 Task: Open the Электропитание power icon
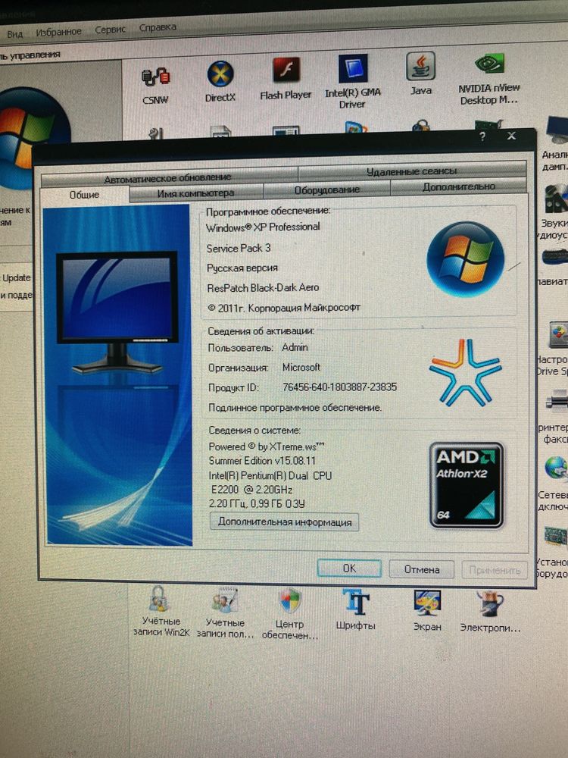point(490,612)
